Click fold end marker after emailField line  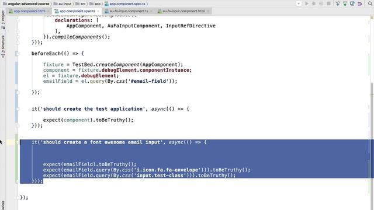click(18, 92)
